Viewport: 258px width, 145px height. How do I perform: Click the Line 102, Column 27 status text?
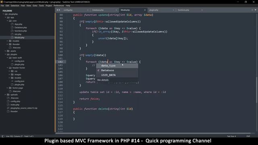tap(20, 136)
